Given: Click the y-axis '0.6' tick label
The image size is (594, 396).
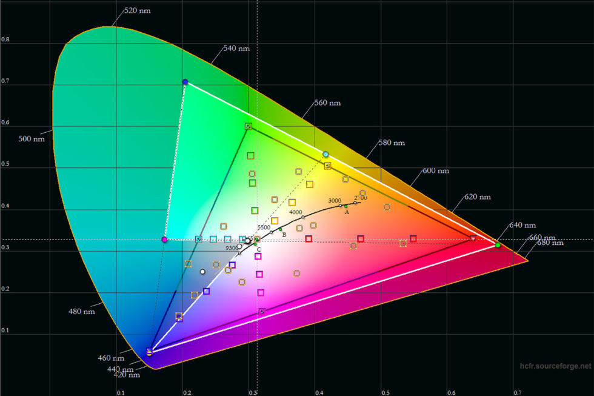Looking at the screenshot, I should point(5,122).
